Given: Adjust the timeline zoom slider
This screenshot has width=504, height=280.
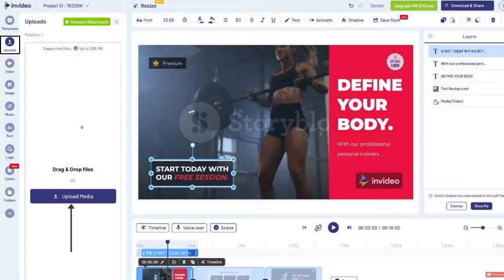Looking at the screenshot, I should [482, 228].
